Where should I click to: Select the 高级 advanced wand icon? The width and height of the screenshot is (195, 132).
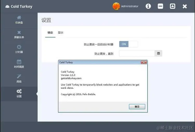coord(19,76)
